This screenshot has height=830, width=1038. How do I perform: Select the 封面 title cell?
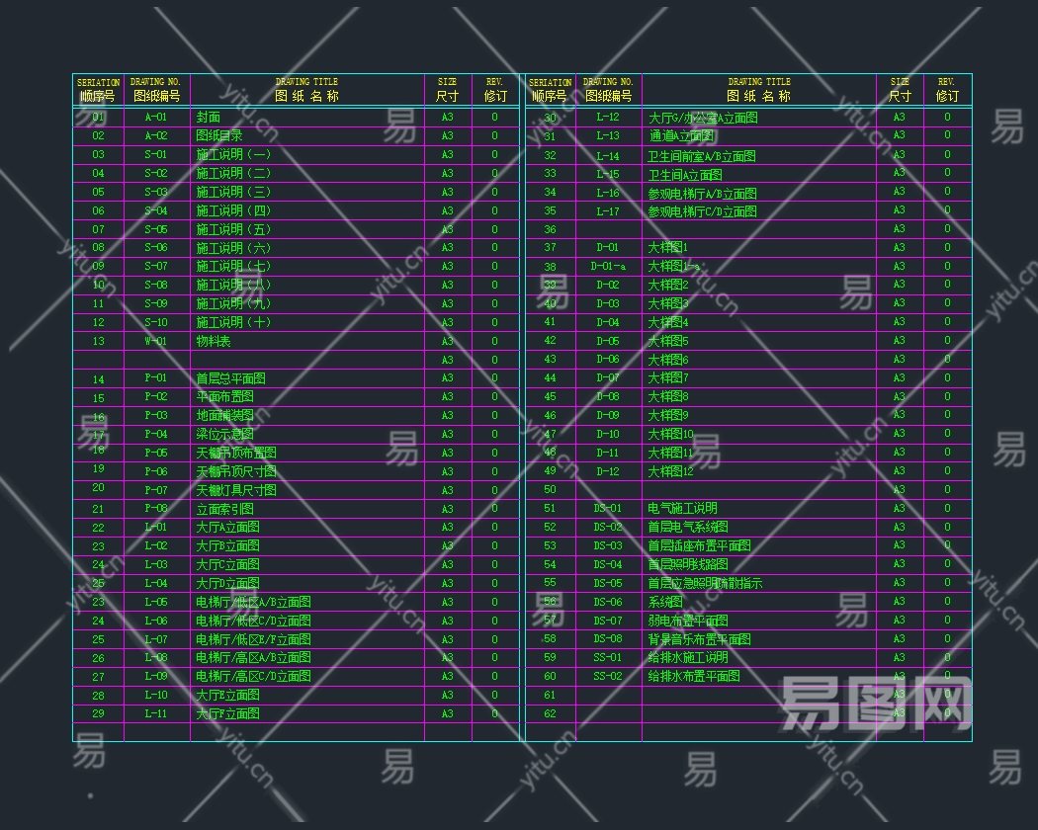pyautogui.click(x=208, y=118)
